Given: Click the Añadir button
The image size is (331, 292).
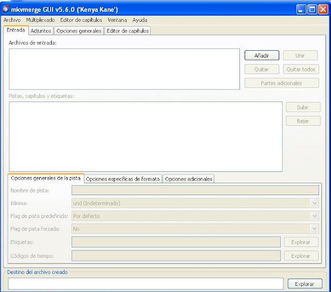Looking at the screenshot, I should [262, 55].
